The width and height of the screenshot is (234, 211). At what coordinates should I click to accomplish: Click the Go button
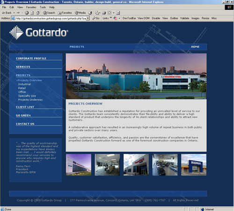(96, 18)
